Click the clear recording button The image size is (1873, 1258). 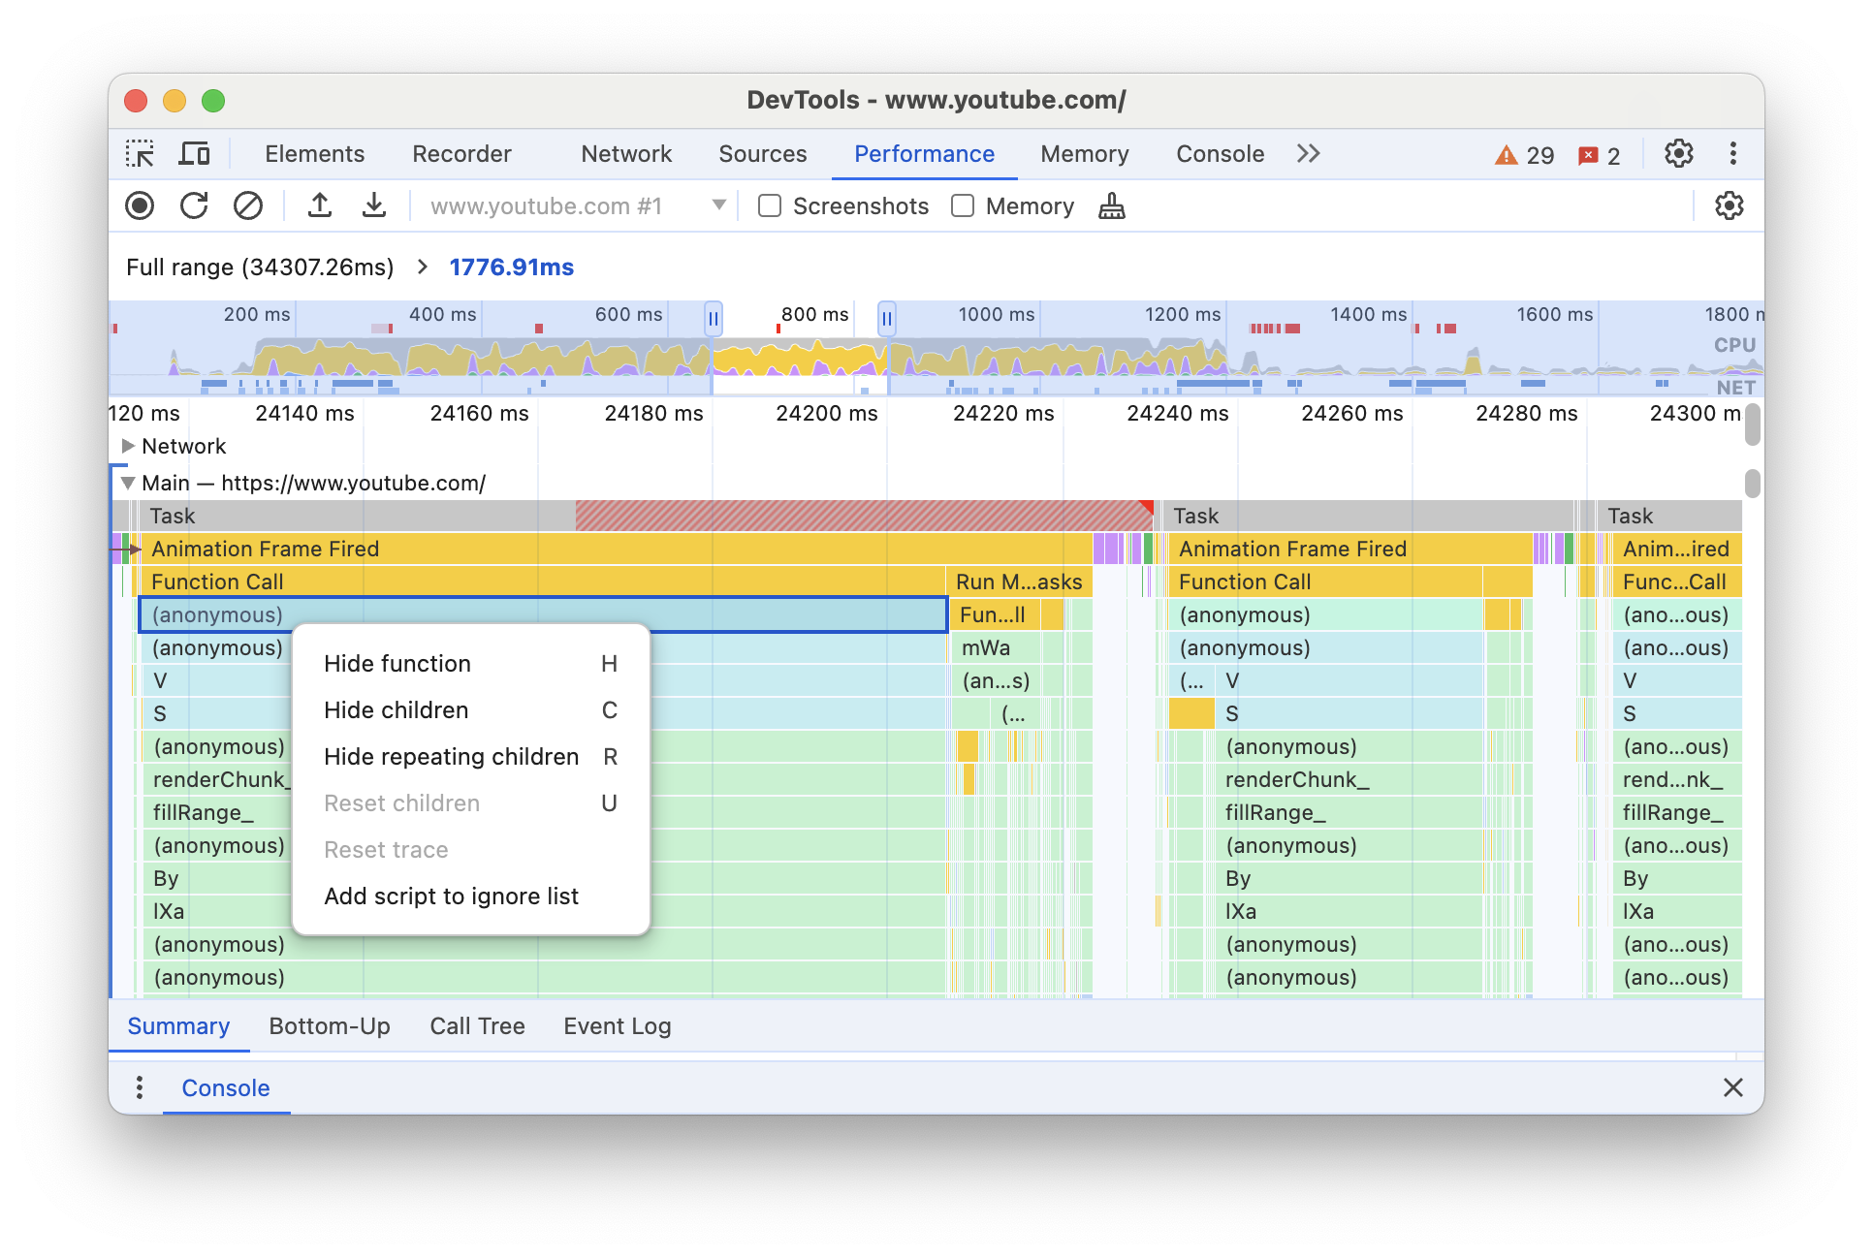(x=247, y=206)
